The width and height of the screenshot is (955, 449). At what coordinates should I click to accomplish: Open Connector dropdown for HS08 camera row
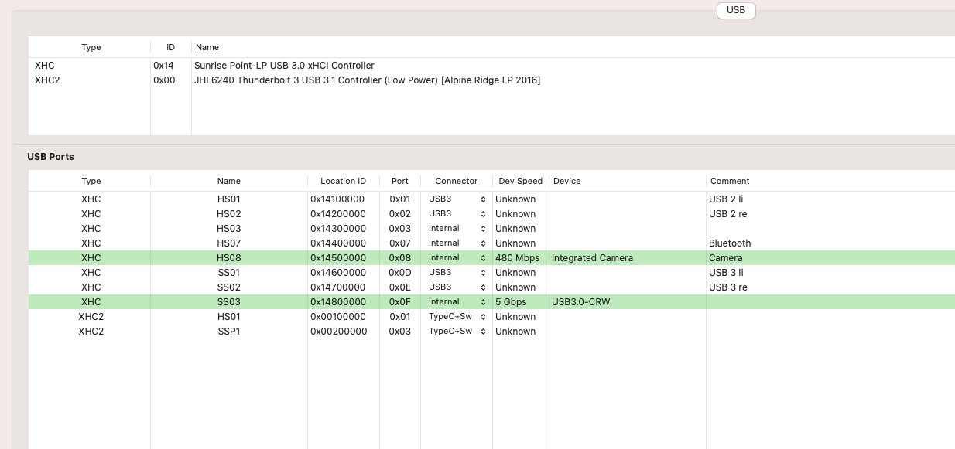tap(457, 258)
